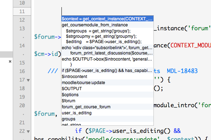The width and height of the screenshot is (211, 140).
Task: Close the side panel with the x icon
Action: click(x=10, y=62)
